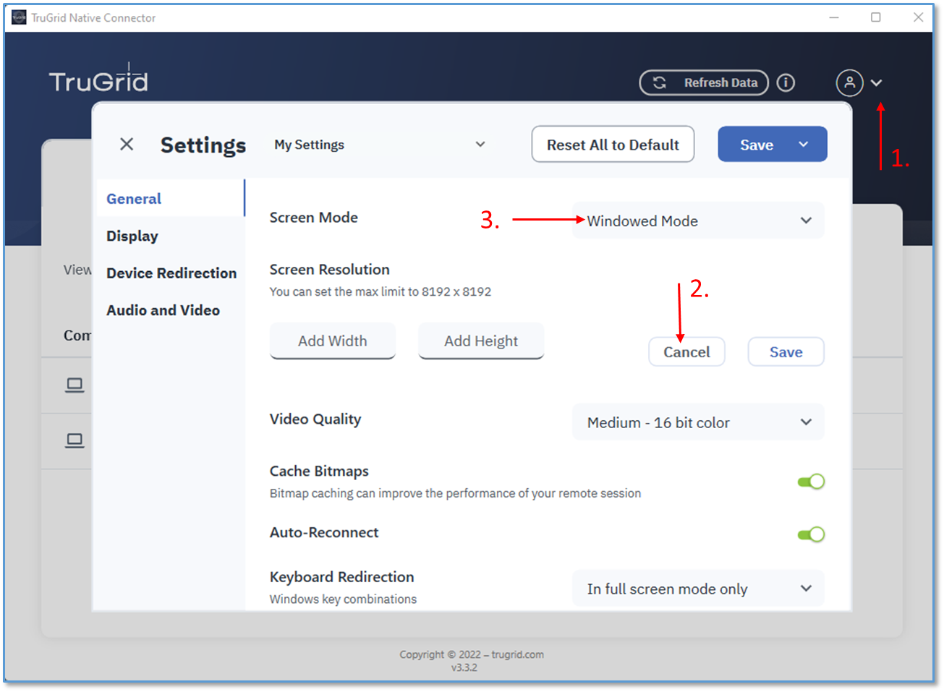This screenshot has width=944, height=692.
Task: Open Keyboard Redirection dropdown
Action: click(x=698, y=589)
